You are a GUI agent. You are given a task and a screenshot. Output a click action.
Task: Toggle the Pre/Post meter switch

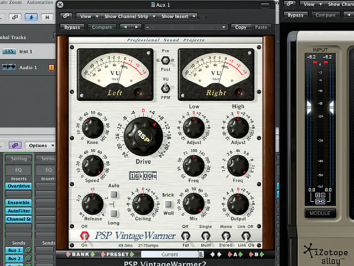pyautogui.click(x=165, y=60)
